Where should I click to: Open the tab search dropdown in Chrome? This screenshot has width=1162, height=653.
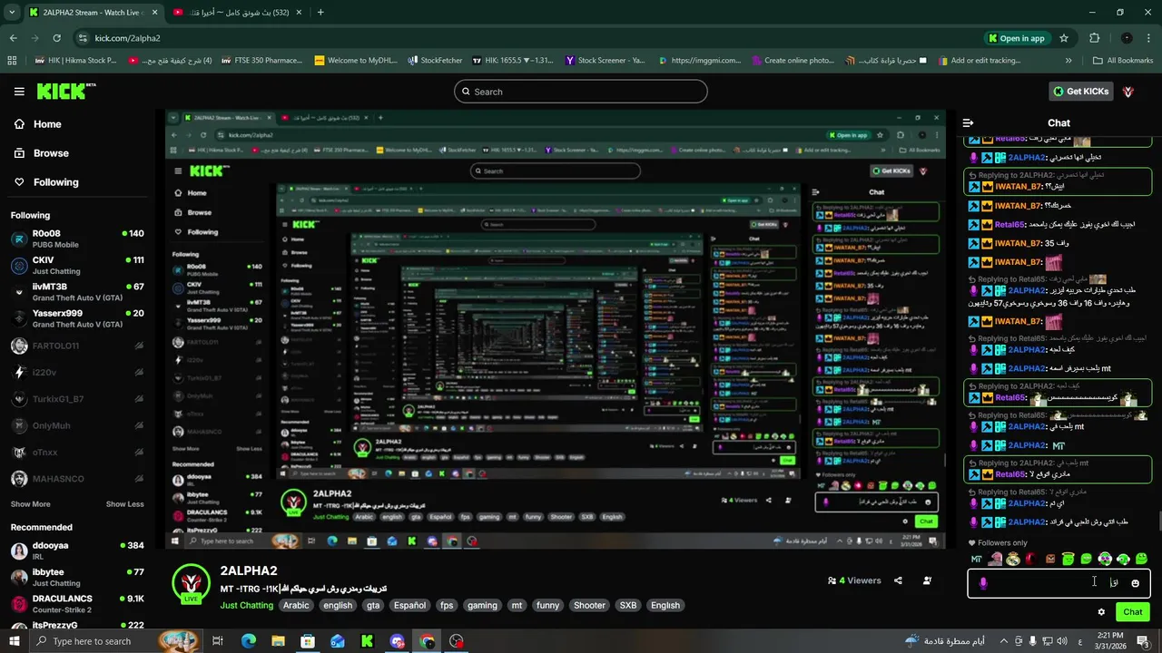click(12, 12)
